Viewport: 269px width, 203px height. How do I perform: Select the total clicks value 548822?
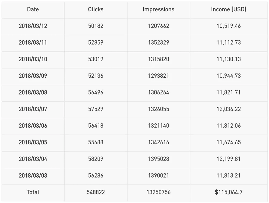(x=96, y=192)
